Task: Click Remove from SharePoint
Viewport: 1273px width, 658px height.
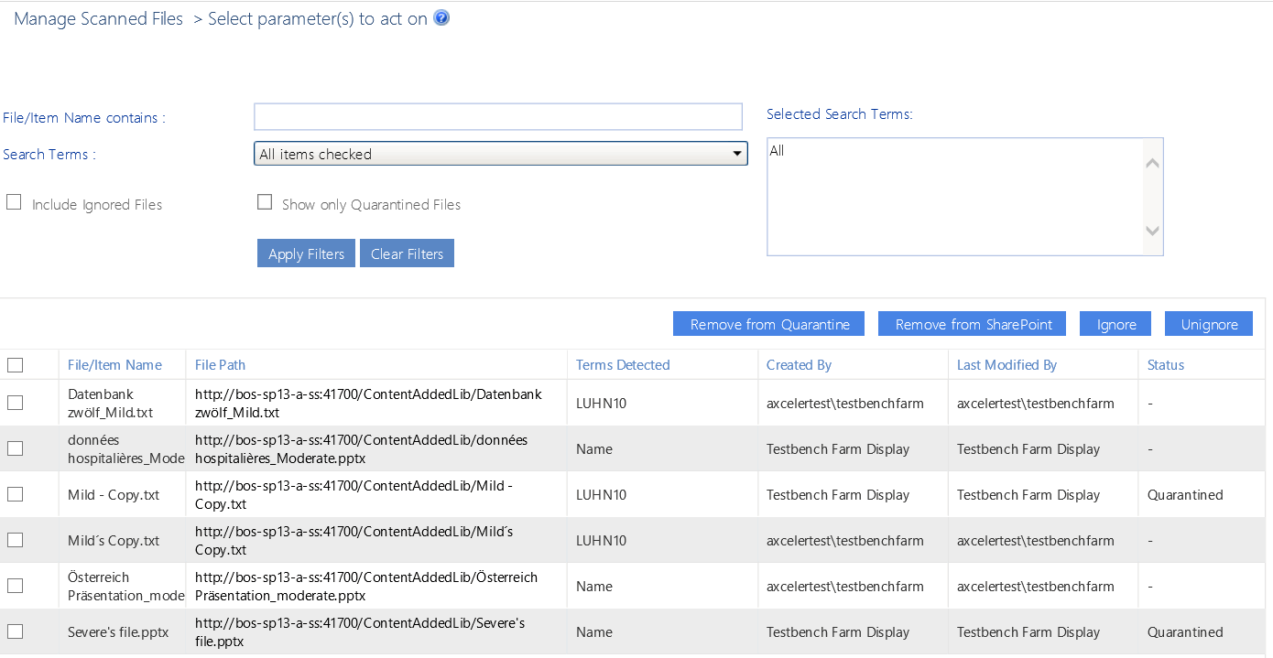Action: (972, 323)
